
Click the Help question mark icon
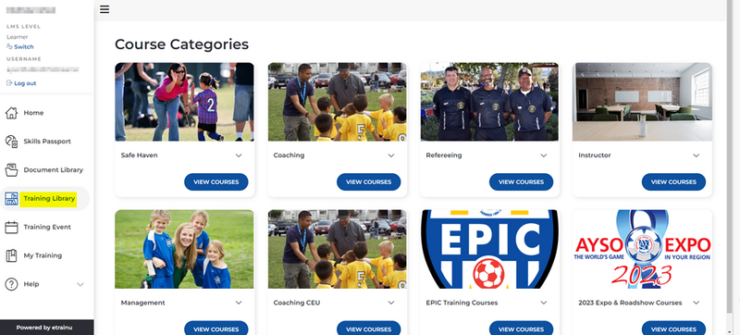pyautogui.click(x=11, y=284)
